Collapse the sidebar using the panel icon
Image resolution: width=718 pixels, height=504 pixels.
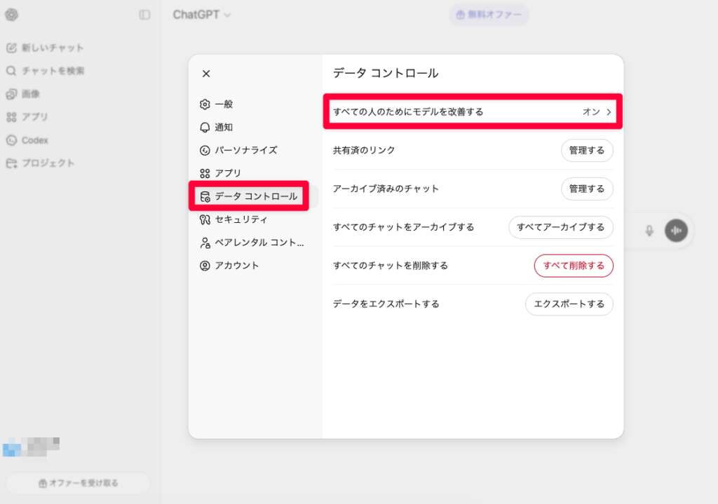point(144,15)
